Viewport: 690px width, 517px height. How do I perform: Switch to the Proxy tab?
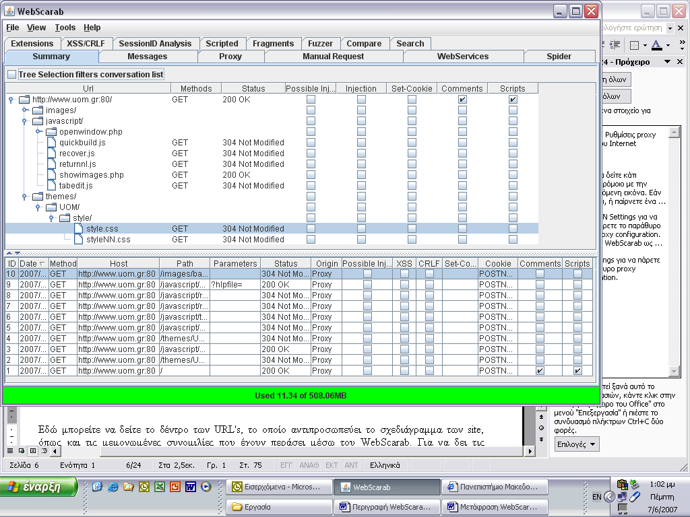point(230,57)
